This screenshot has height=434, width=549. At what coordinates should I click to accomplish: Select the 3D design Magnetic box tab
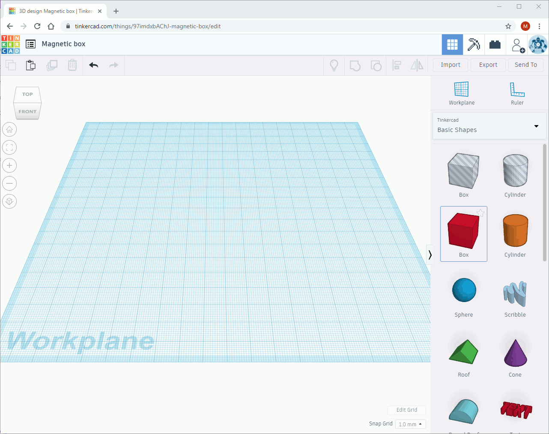[x=55, y=11]
